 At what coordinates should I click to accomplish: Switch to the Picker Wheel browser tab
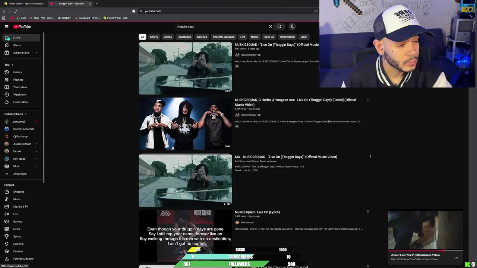point(24,4)
